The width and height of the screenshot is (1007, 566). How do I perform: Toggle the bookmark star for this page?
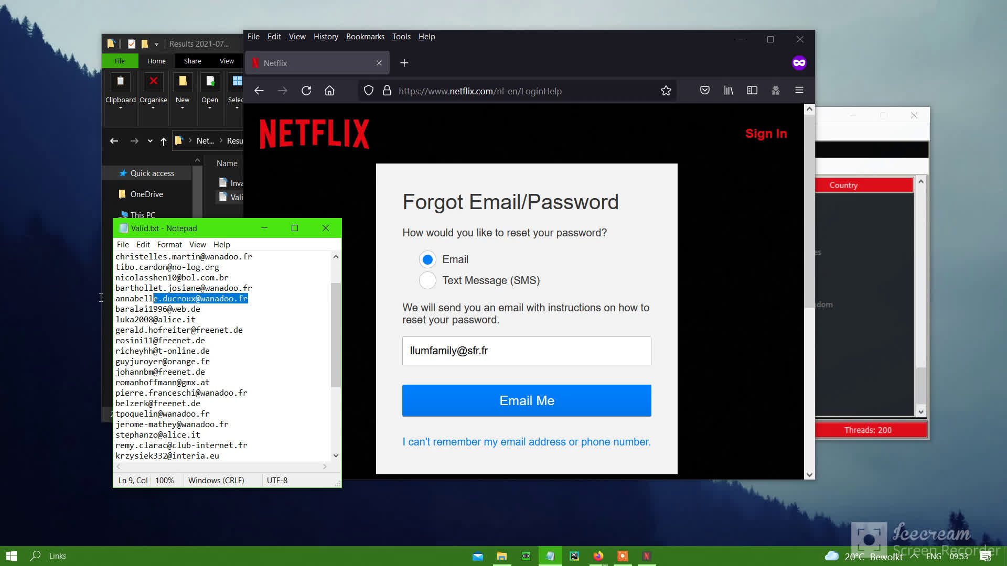(666, 90)
